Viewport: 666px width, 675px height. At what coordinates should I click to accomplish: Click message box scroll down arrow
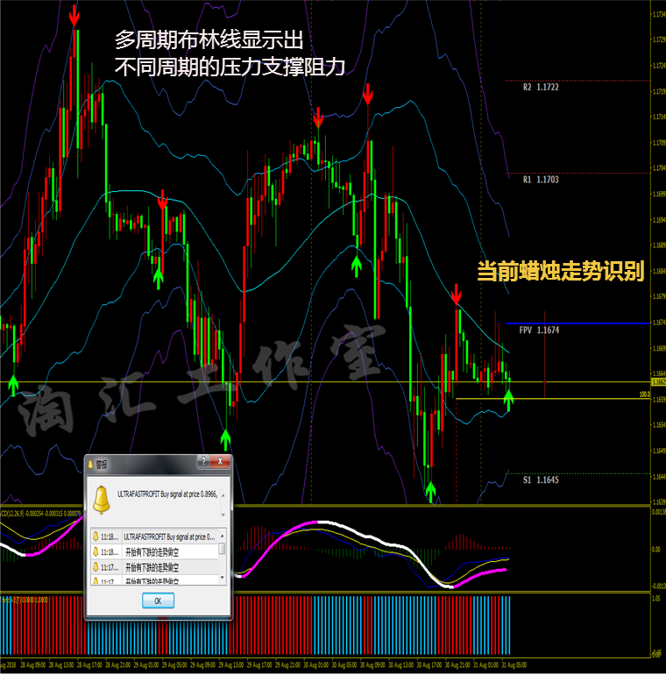pyautogui.click(x=223, y=515)
